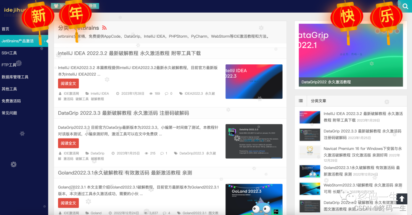Click the IDEA2022.3 tag link
Image resolution: width=412 pixels, height=215 pixels.
(x=194, y=94)
